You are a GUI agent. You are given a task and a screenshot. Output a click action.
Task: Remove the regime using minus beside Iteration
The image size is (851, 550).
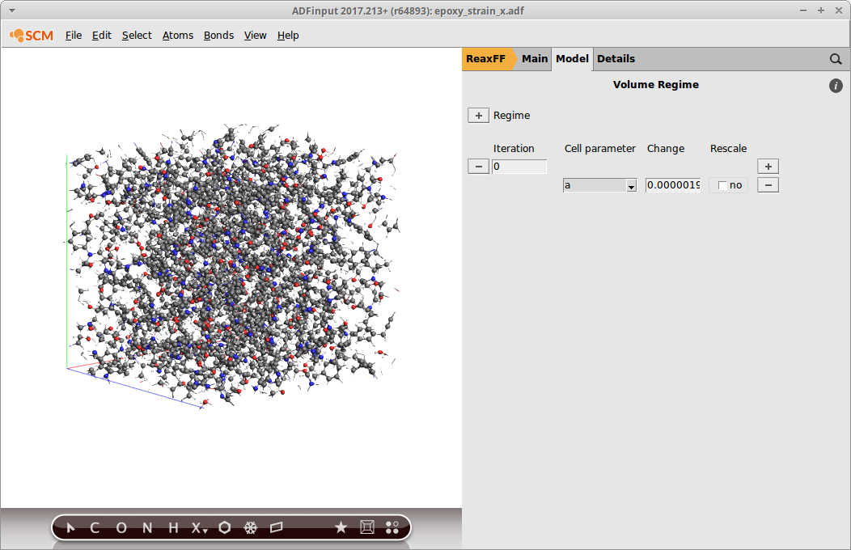tap(478, 167)
